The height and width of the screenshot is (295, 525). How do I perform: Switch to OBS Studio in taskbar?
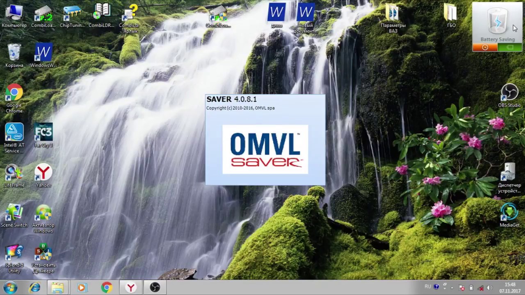pos(155,288)
